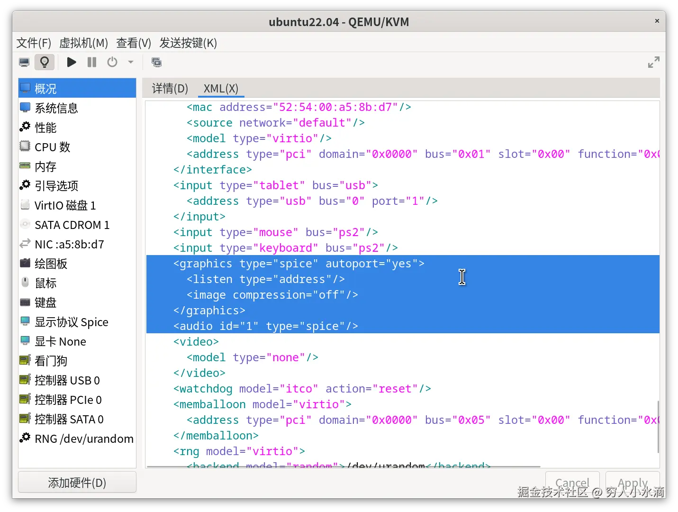Select 引导选项 hardware entry
678x512 pixels.
click(x=77, y=186)
